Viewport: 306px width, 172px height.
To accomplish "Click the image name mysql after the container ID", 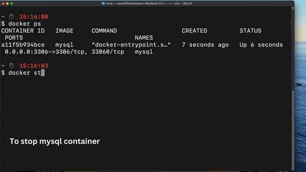I will pyautogui.click(x=64, y=45).
